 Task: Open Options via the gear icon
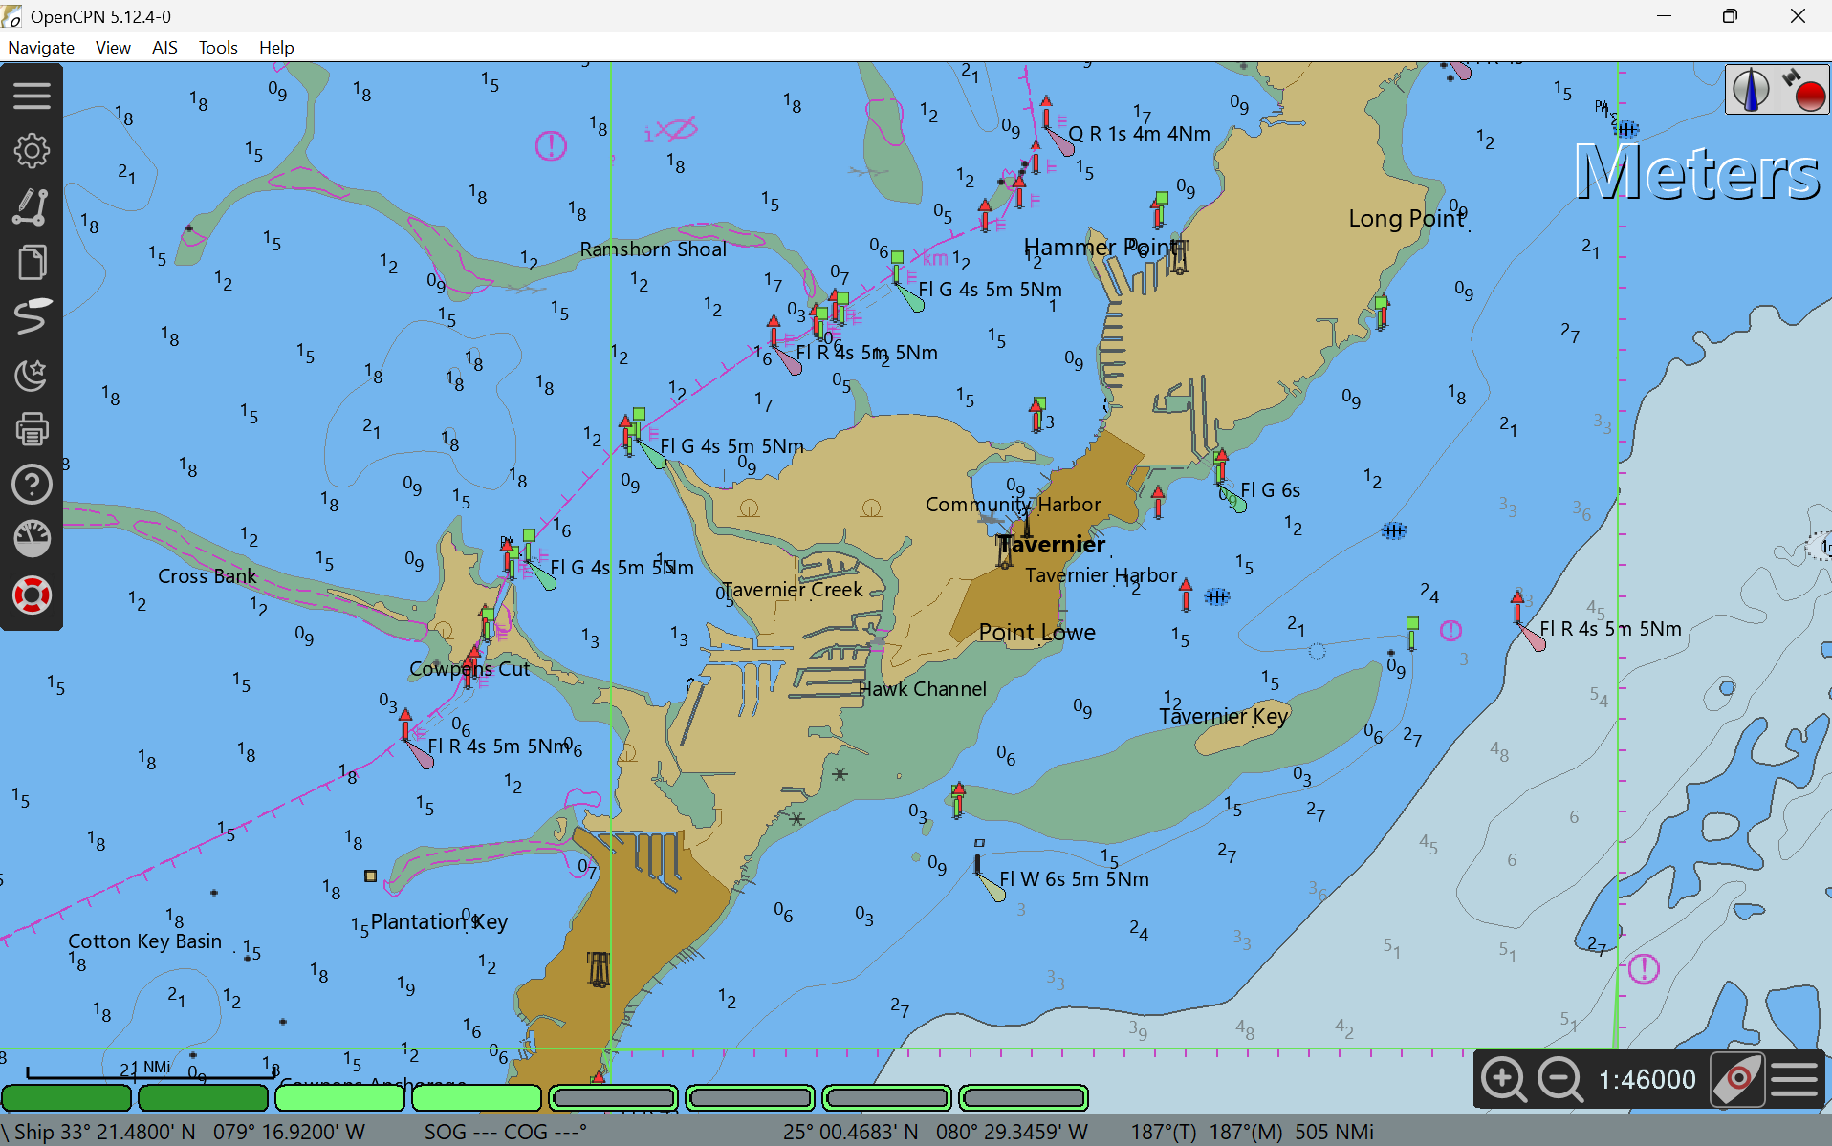(x=32, y=151)
